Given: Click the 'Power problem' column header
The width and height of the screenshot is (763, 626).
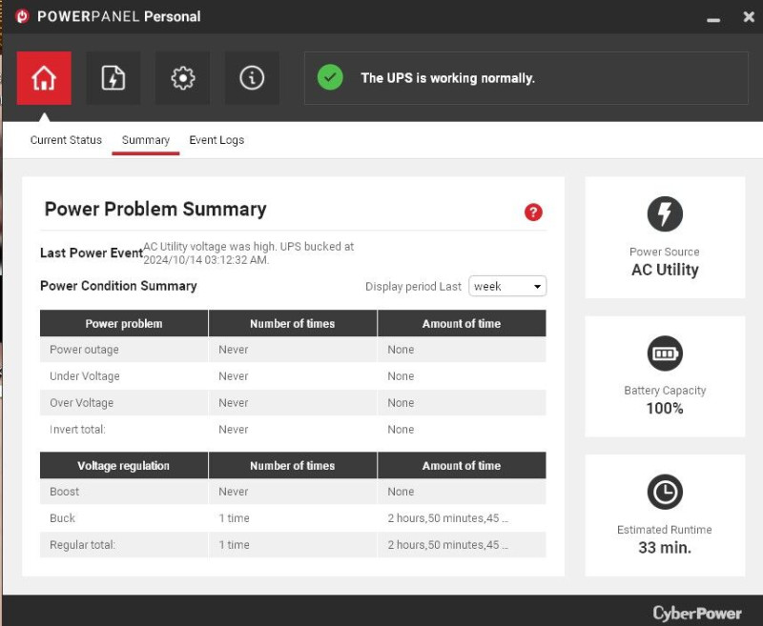Looking at the screenshot, I should point(124,323).
